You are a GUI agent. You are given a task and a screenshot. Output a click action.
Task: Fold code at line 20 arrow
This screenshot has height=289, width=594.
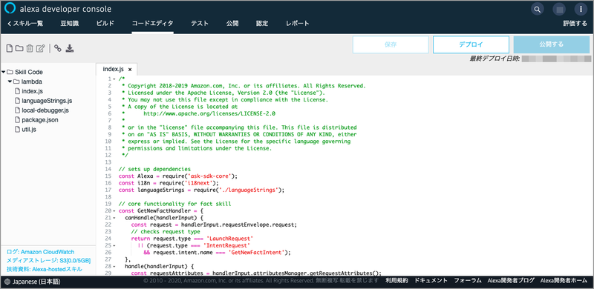[x=114, y=210]
